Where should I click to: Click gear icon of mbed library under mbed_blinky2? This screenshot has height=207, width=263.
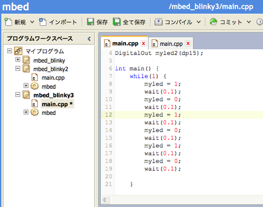tap(35, 86)
